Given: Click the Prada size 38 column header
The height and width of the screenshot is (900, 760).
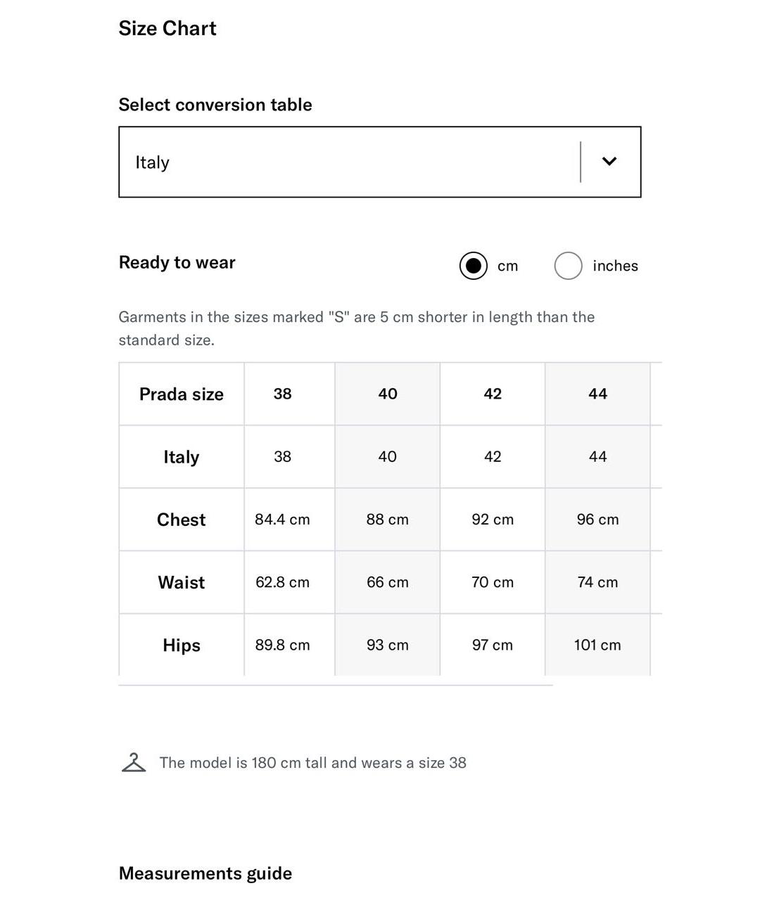Looking at the screenshot, I should point(282,394).
